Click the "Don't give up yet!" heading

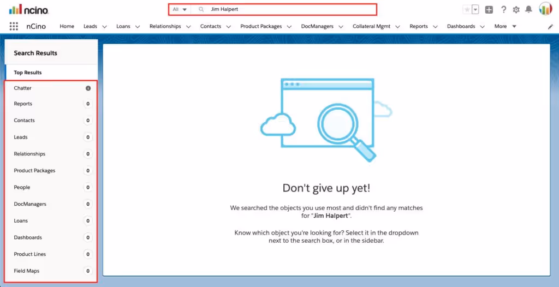click(326, 188)
